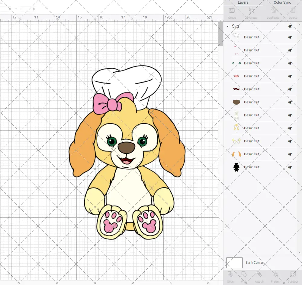Click the Layers panel scroll-down arrow
The height and width of the screenshot is (285, 302).
coord(299,253)
